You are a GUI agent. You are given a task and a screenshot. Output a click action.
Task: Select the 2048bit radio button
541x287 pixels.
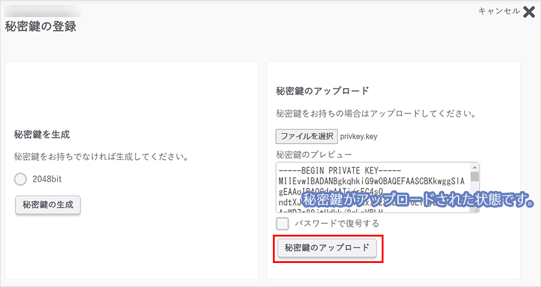click(x=20, y=179)
